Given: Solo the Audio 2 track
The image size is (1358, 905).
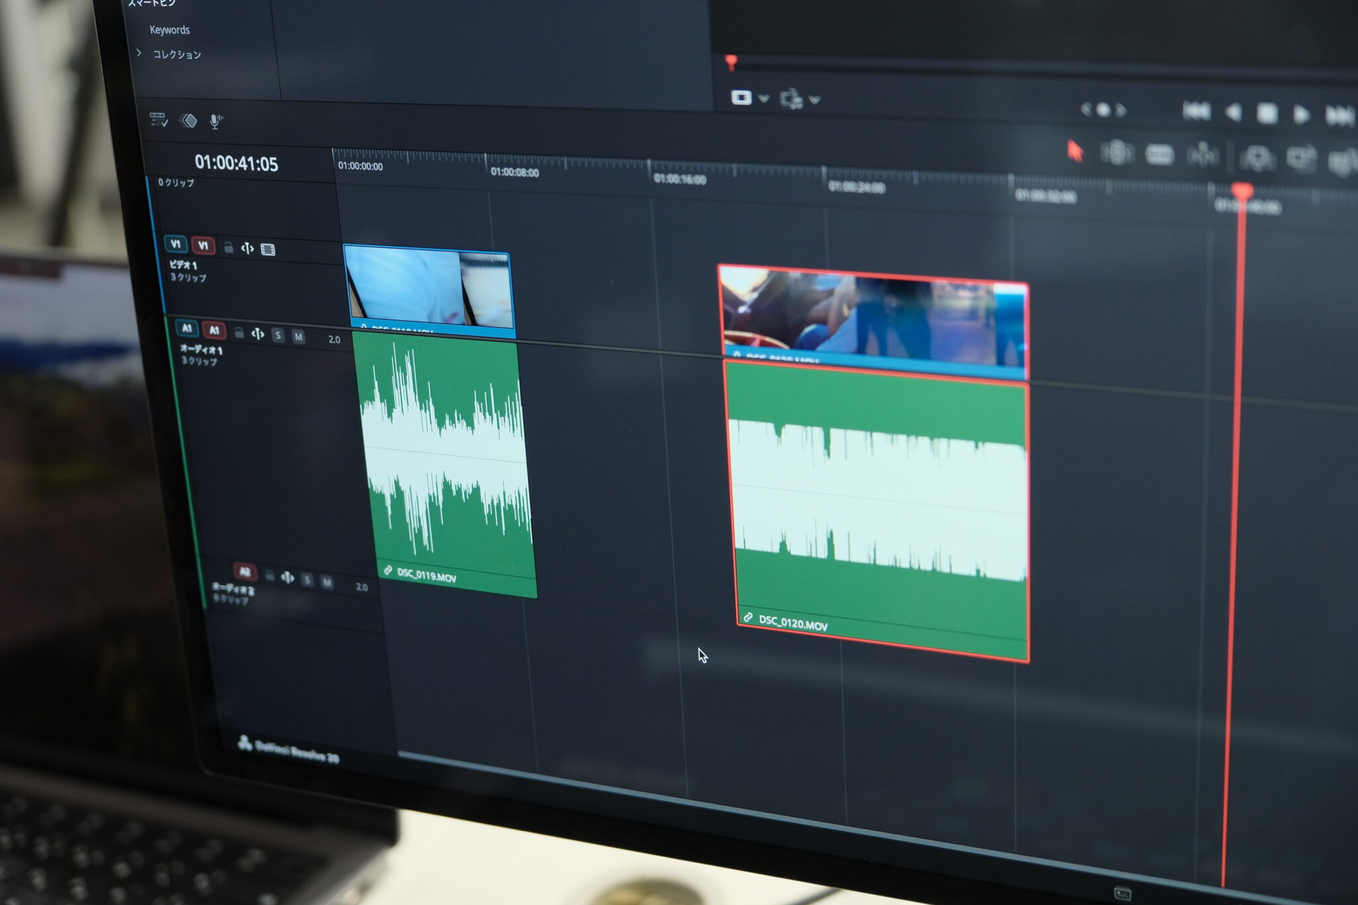Looking at the screenshot, I should [x=307, y=581].
